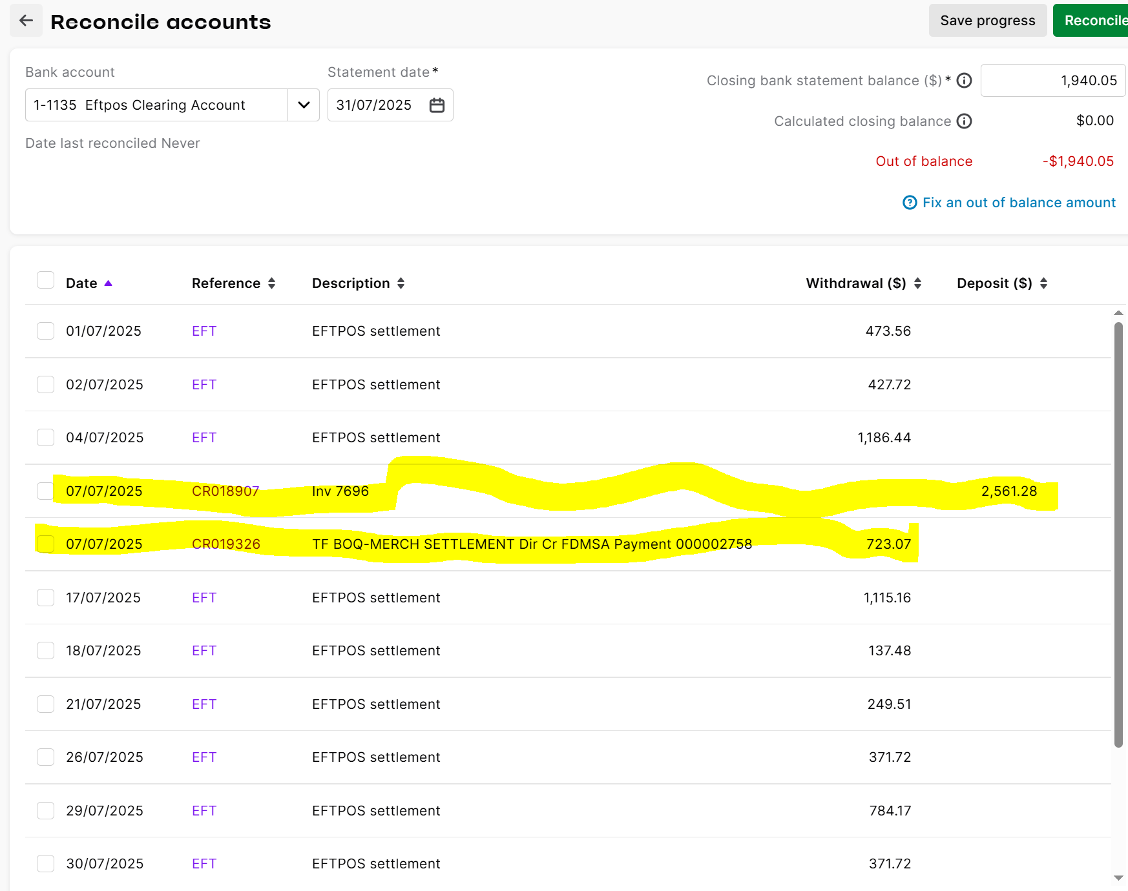Click info icon beside calculated closing balance

964,121
